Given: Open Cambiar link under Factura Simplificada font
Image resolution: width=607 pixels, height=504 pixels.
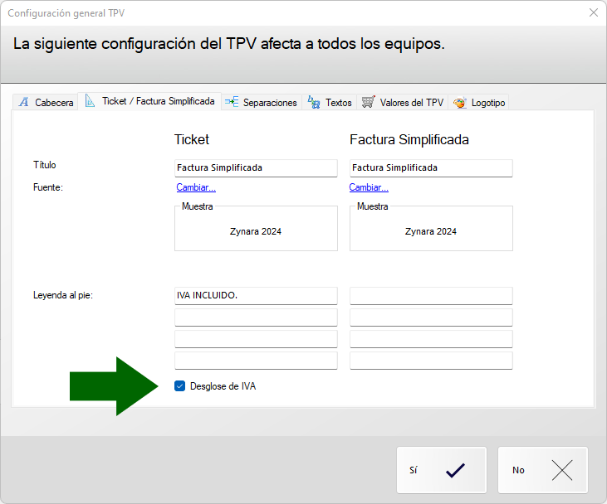Looking at the screenshot, I should coord(369,187).
